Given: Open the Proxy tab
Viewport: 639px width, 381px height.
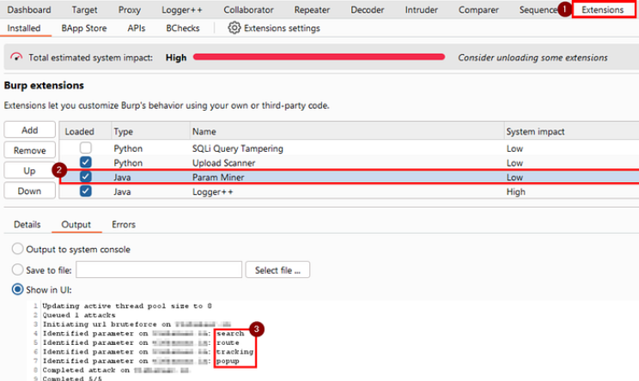Looking at the screenshot, I should coord(129,9).
